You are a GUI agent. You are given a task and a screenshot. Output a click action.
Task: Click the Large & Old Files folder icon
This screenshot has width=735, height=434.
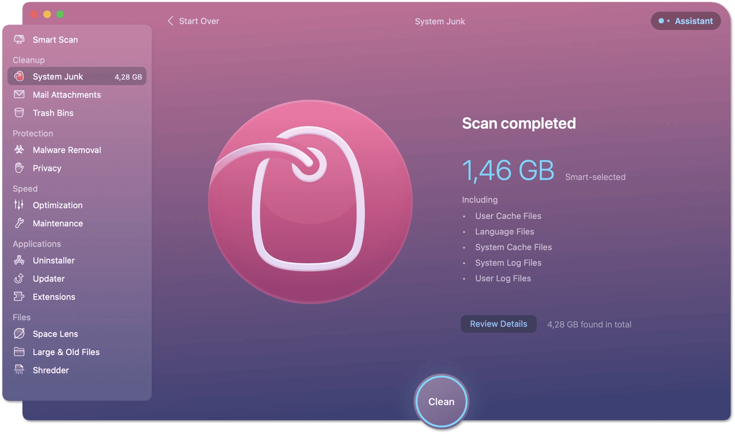point(19,352)
